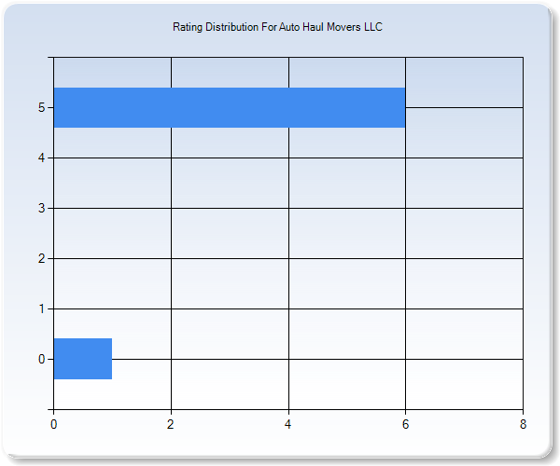Click the x-axis label 6
This screenshot has width=560, height=466.
click(x=405, y=424)
